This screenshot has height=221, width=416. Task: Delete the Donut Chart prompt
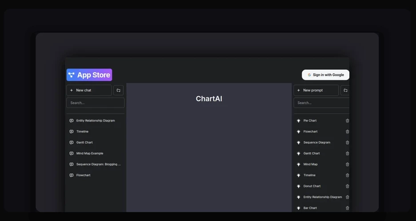pos(347,186)
